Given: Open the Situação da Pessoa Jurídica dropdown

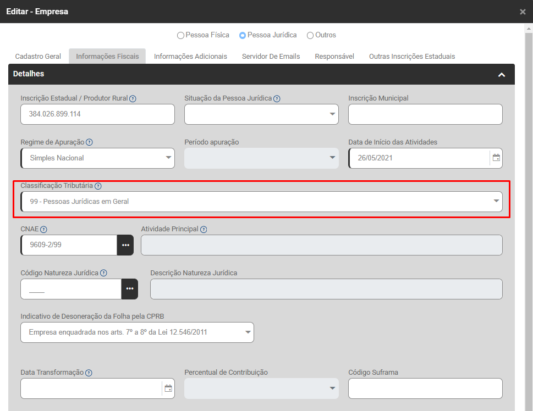Looking at the screenshot, I should (261, 114).
